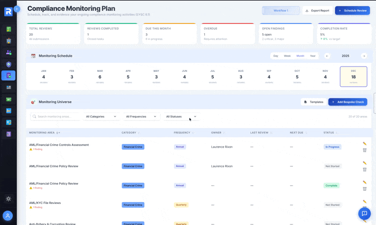Open the green checklist sidebar icon
Viewport: 376px width, 225px height.
(8, 29)
